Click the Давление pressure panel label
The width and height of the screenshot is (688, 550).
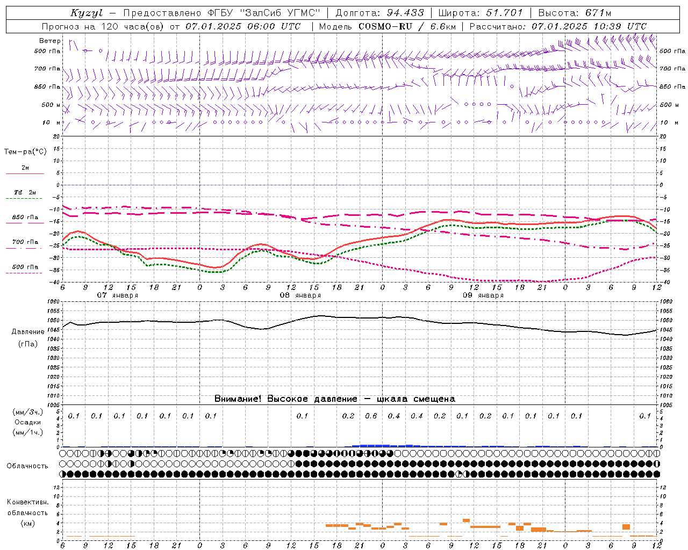[28, 332]
